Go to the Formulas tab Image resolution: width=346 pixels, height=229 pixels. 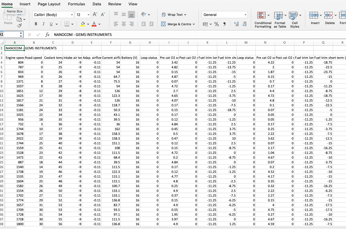tap(76, 4)
